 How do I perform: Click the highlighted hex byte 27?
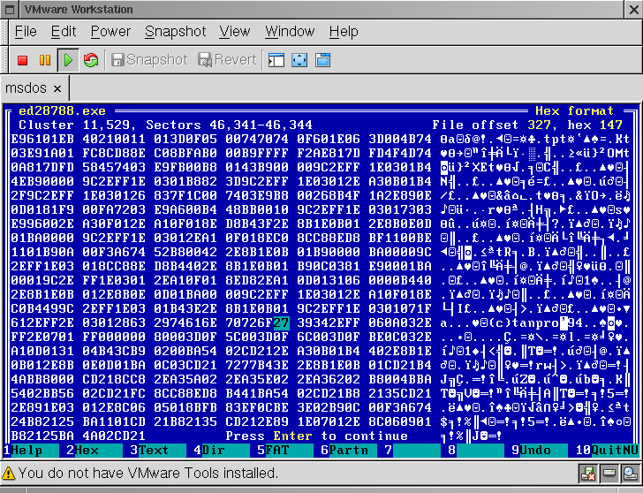tap(281, 323)
